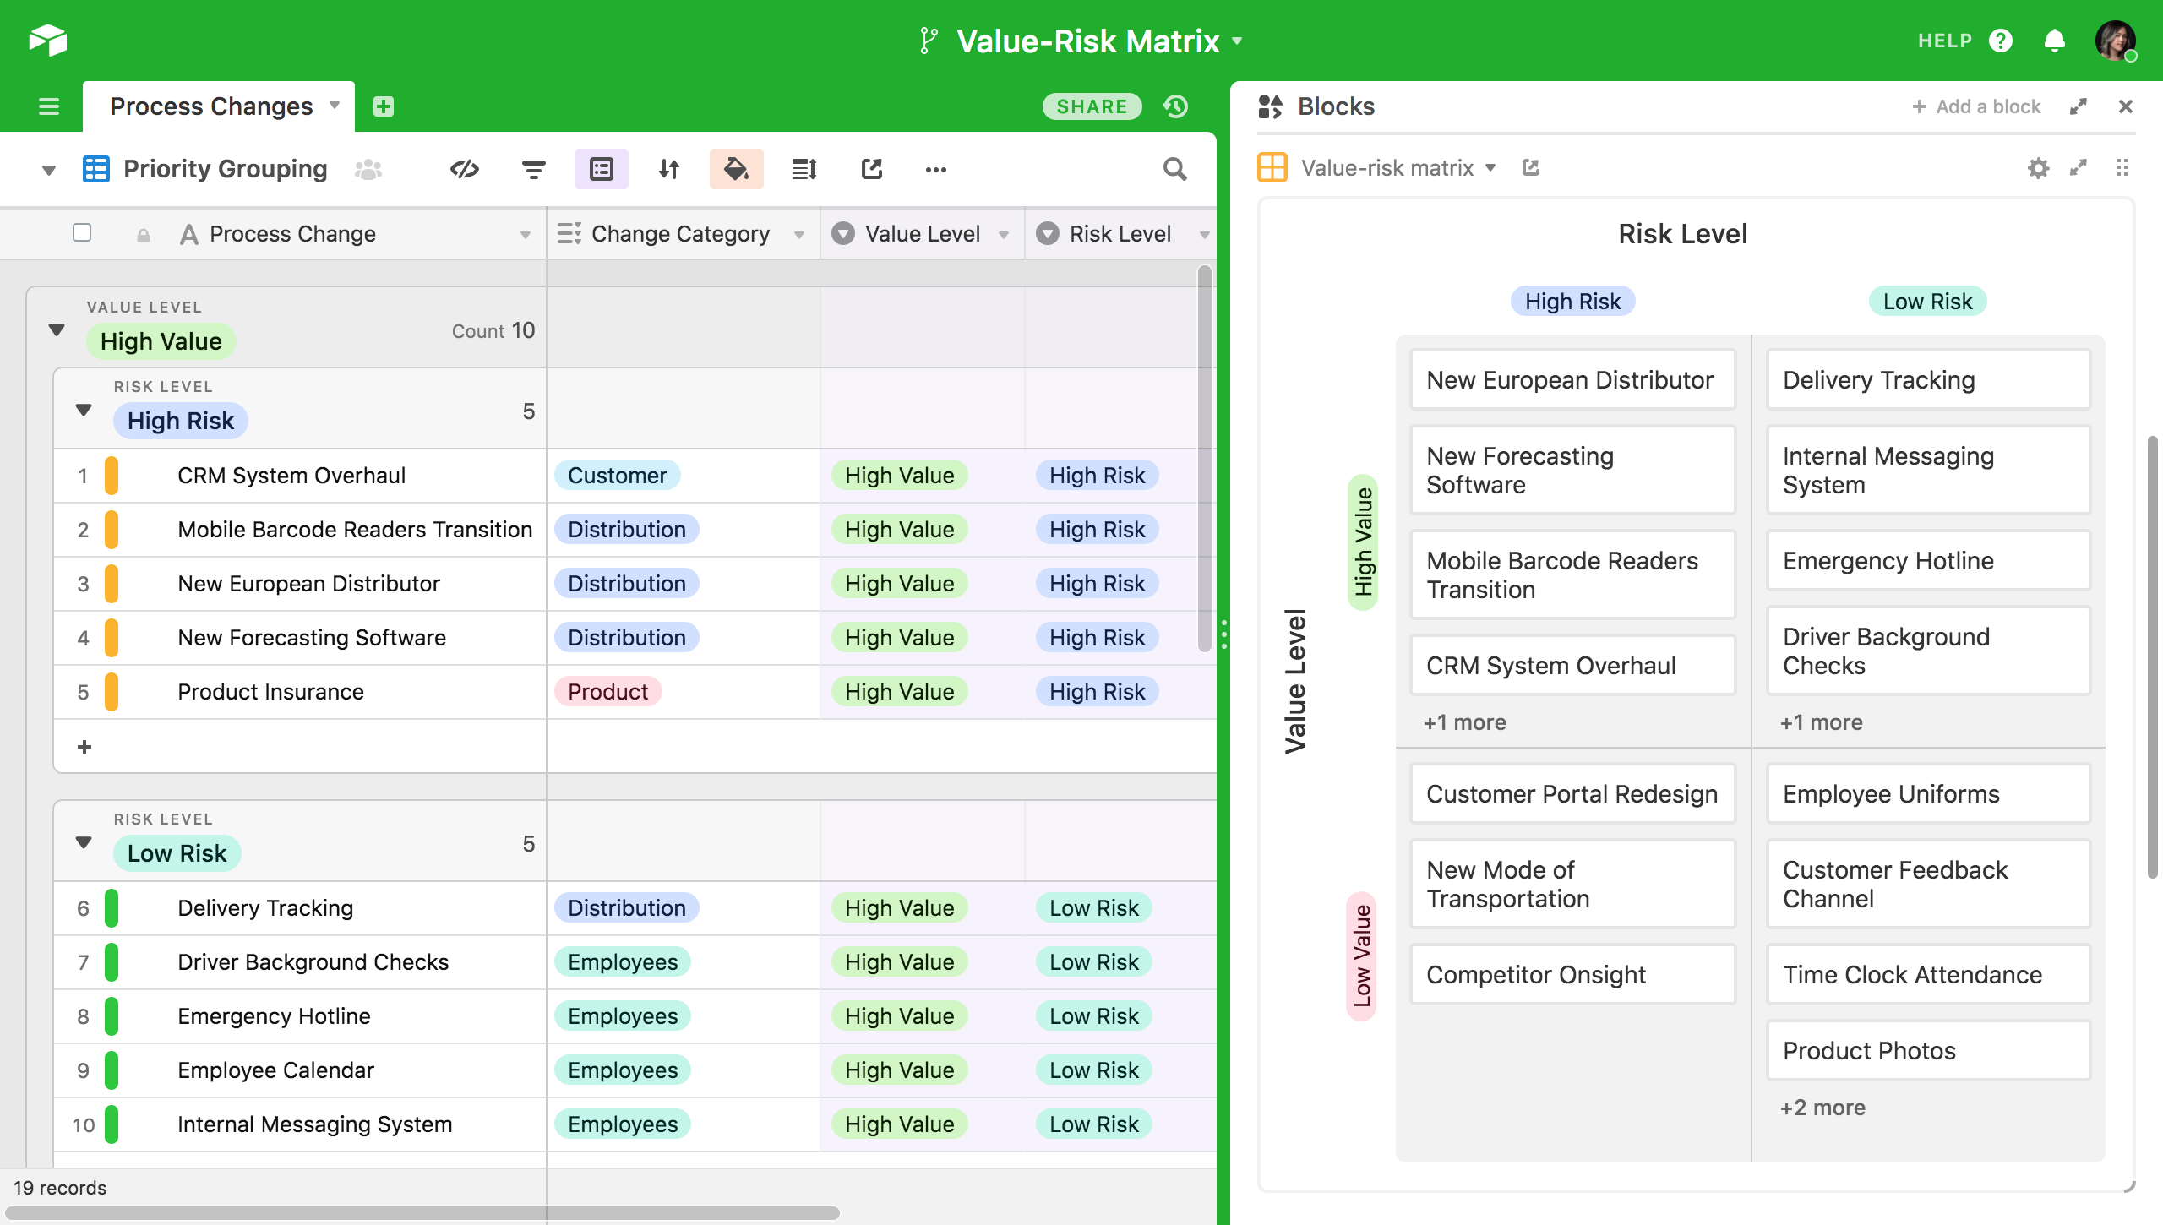This screenshot has height=1225, width=2163.
Task: Click the Add a block link
Action: click(1976, 106)
